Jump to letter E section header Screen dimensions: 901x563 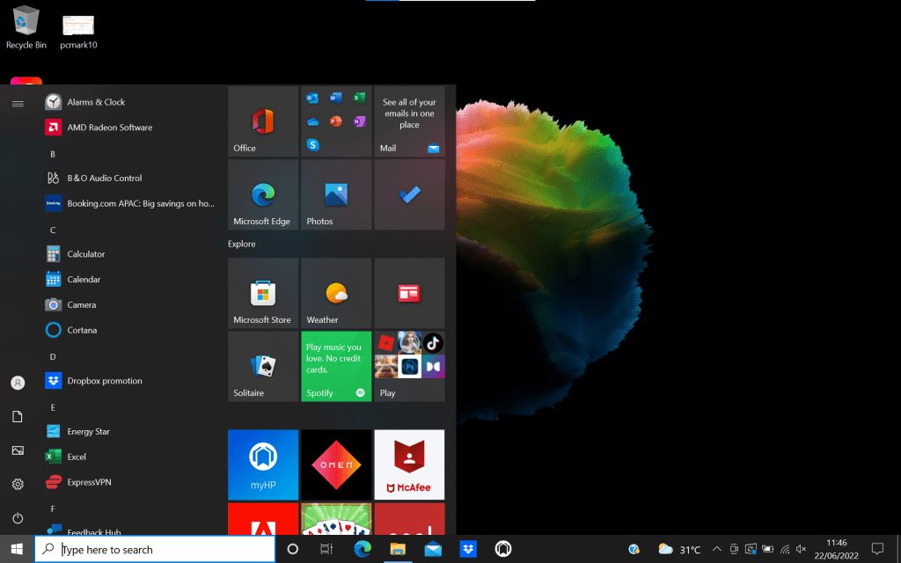point(53,407)
